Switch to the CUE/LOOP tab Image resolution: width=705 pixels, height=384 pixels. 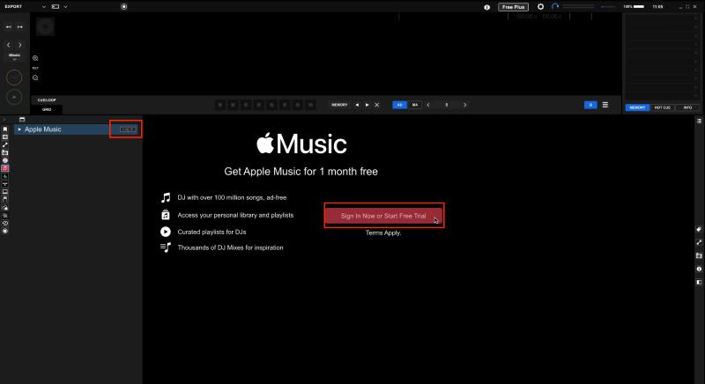pyautogui.click(x=47, y=100)
